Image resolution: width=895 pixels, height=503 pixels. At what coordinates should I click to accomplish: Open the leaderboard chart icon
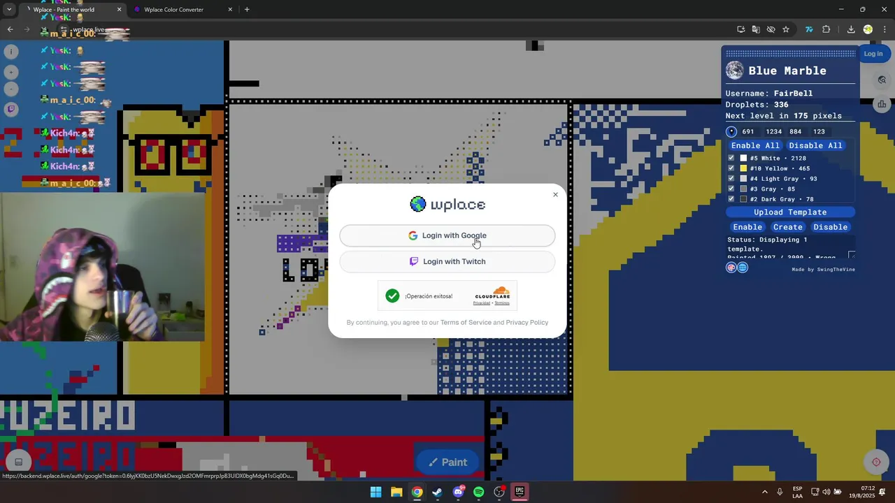point(882,104)
